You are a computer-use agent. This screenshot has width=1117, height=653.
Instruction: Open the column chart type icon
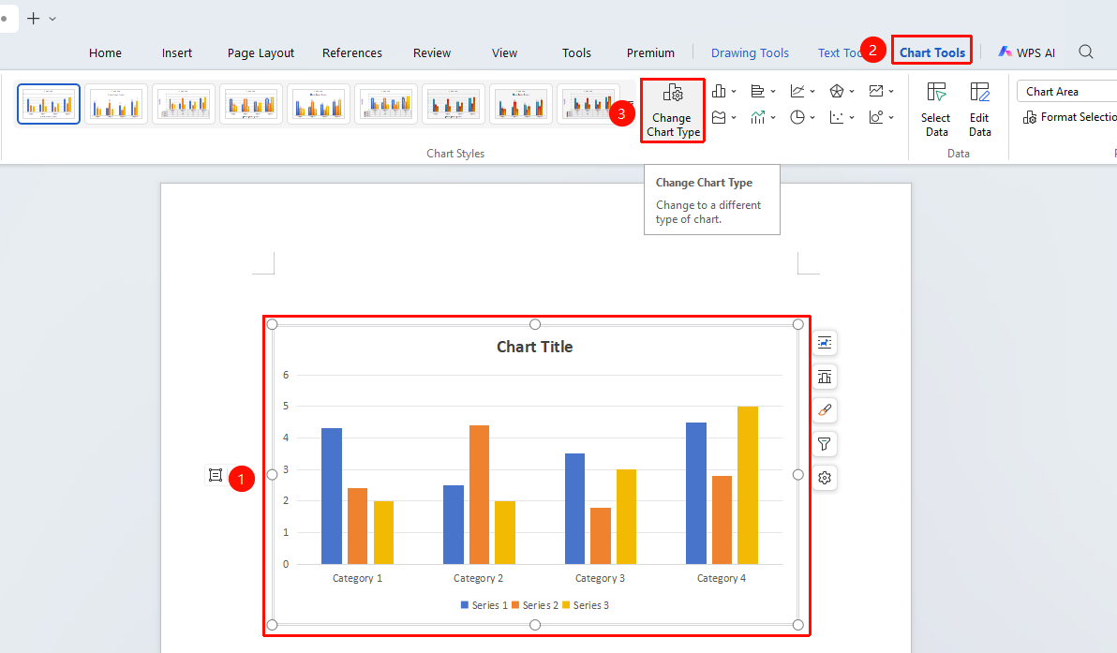719,91
